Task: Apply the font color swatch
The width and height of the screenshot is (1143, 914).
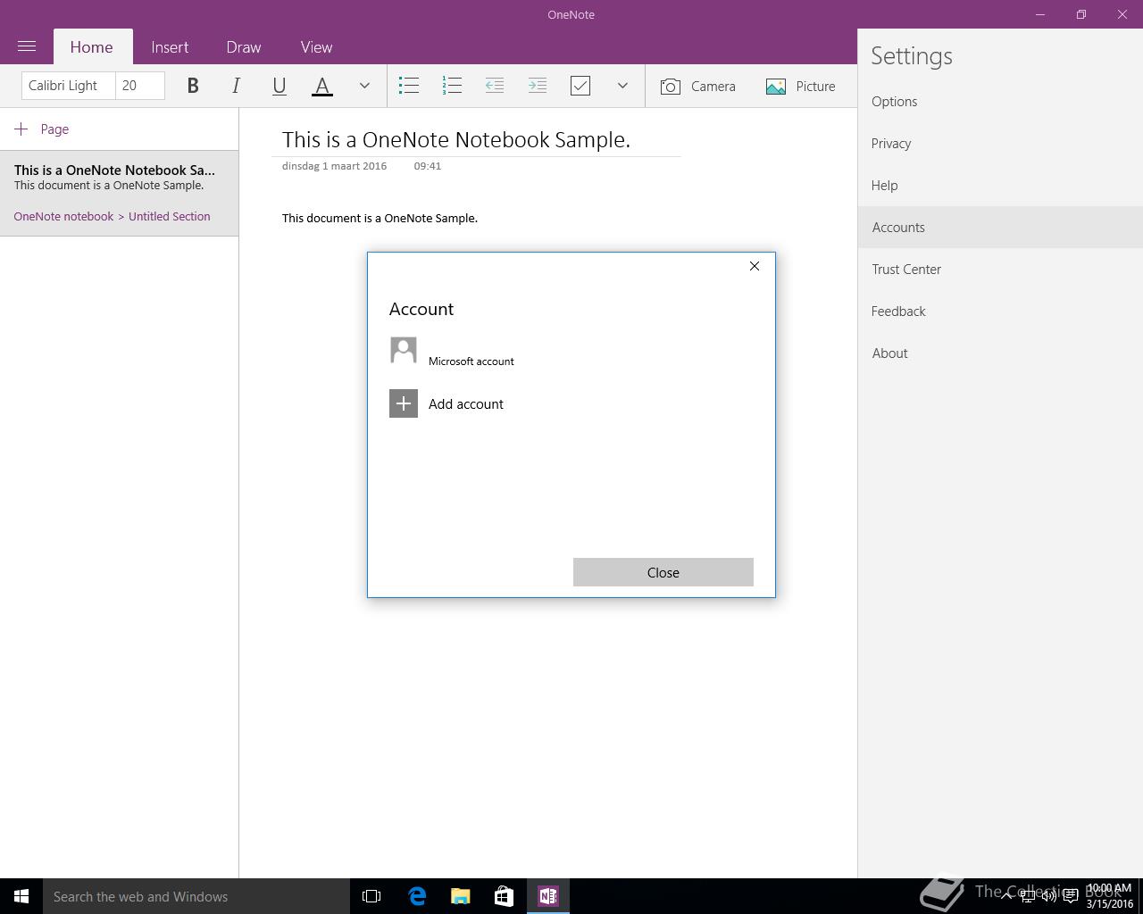Action: pos(322,86)
